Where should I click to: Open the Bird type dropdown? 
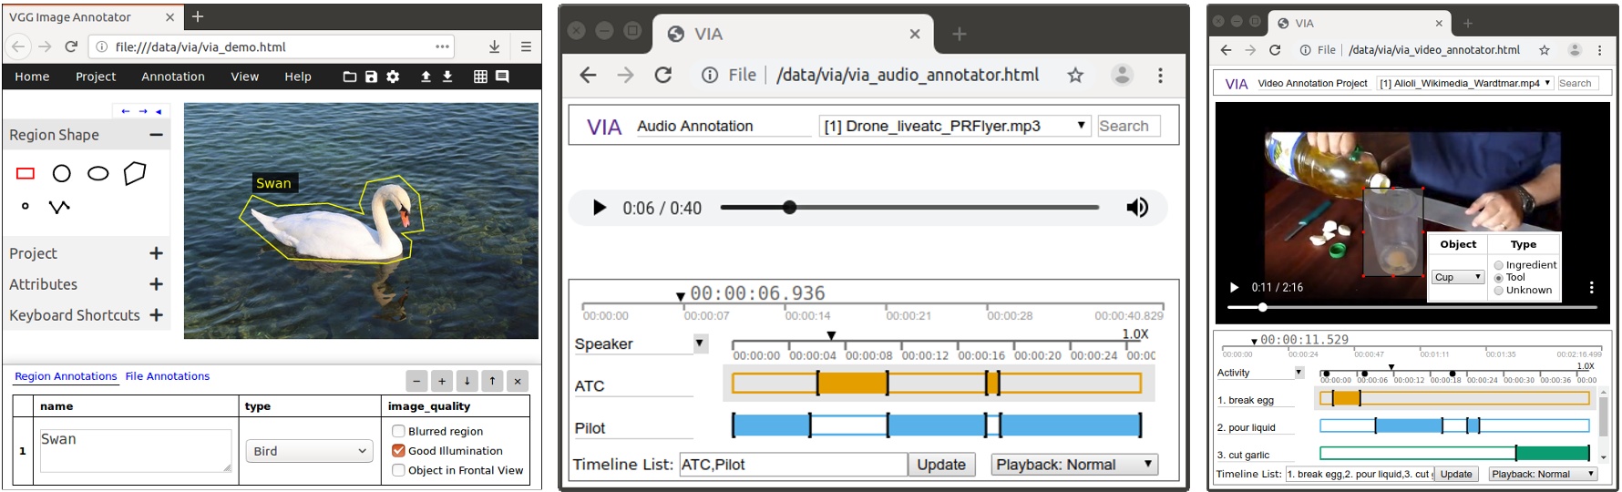(309, 451)
